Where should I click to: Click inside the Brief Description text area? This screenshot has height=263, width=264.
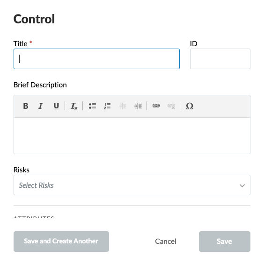[x=132, y=135]
